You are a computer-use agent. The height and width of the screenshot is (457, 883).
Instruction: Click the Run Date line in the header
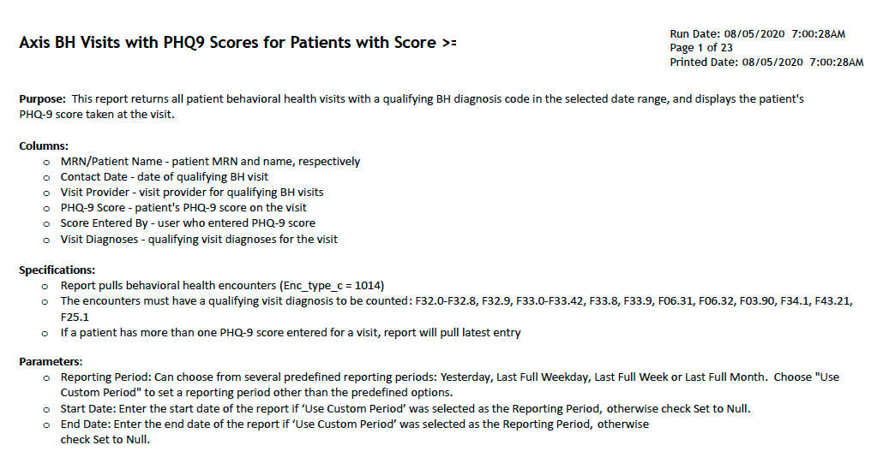[x=758, y=33]
